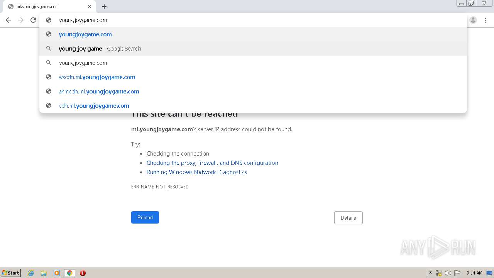This screenshot has width=494, height=278.
Task: Click the globe icon beside akmcdn.ml.youngjoygame.com
Action: coord(49,91)
